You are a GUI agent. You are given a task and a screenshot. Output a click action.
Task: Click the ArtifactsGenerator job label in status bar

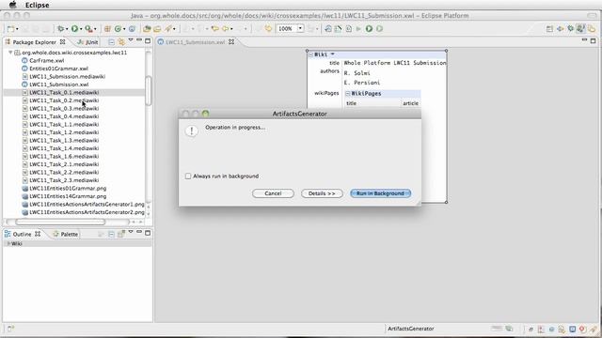[x=411, y=329]
